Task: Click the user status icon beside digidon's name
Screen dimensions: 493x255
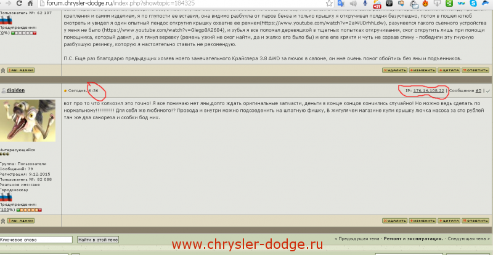Action: (x=4, y=91)
